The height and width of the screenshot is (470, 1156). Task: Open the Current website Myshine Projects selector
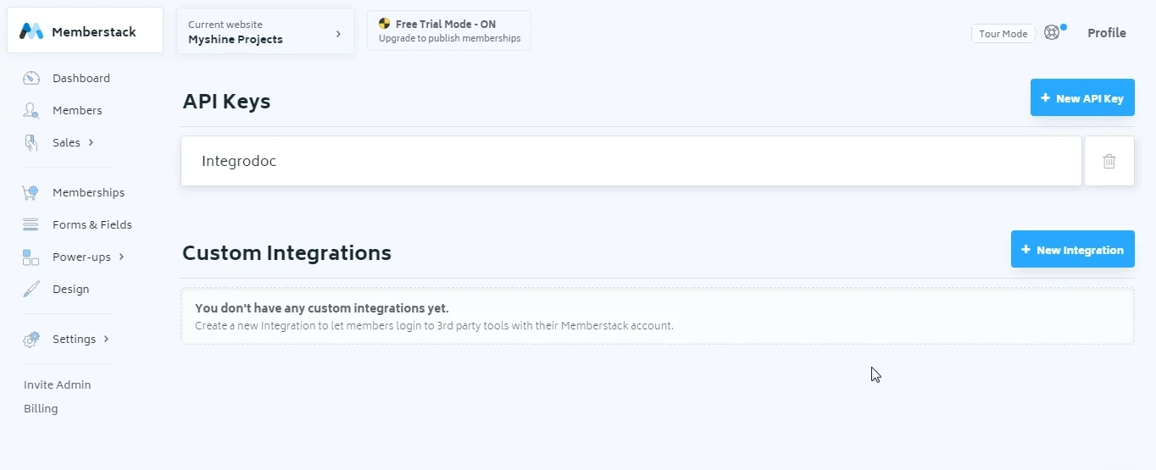(x=265, y=32)
